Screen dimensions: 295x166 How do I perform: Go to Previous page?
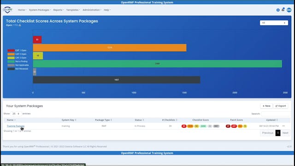pos(267,133)
